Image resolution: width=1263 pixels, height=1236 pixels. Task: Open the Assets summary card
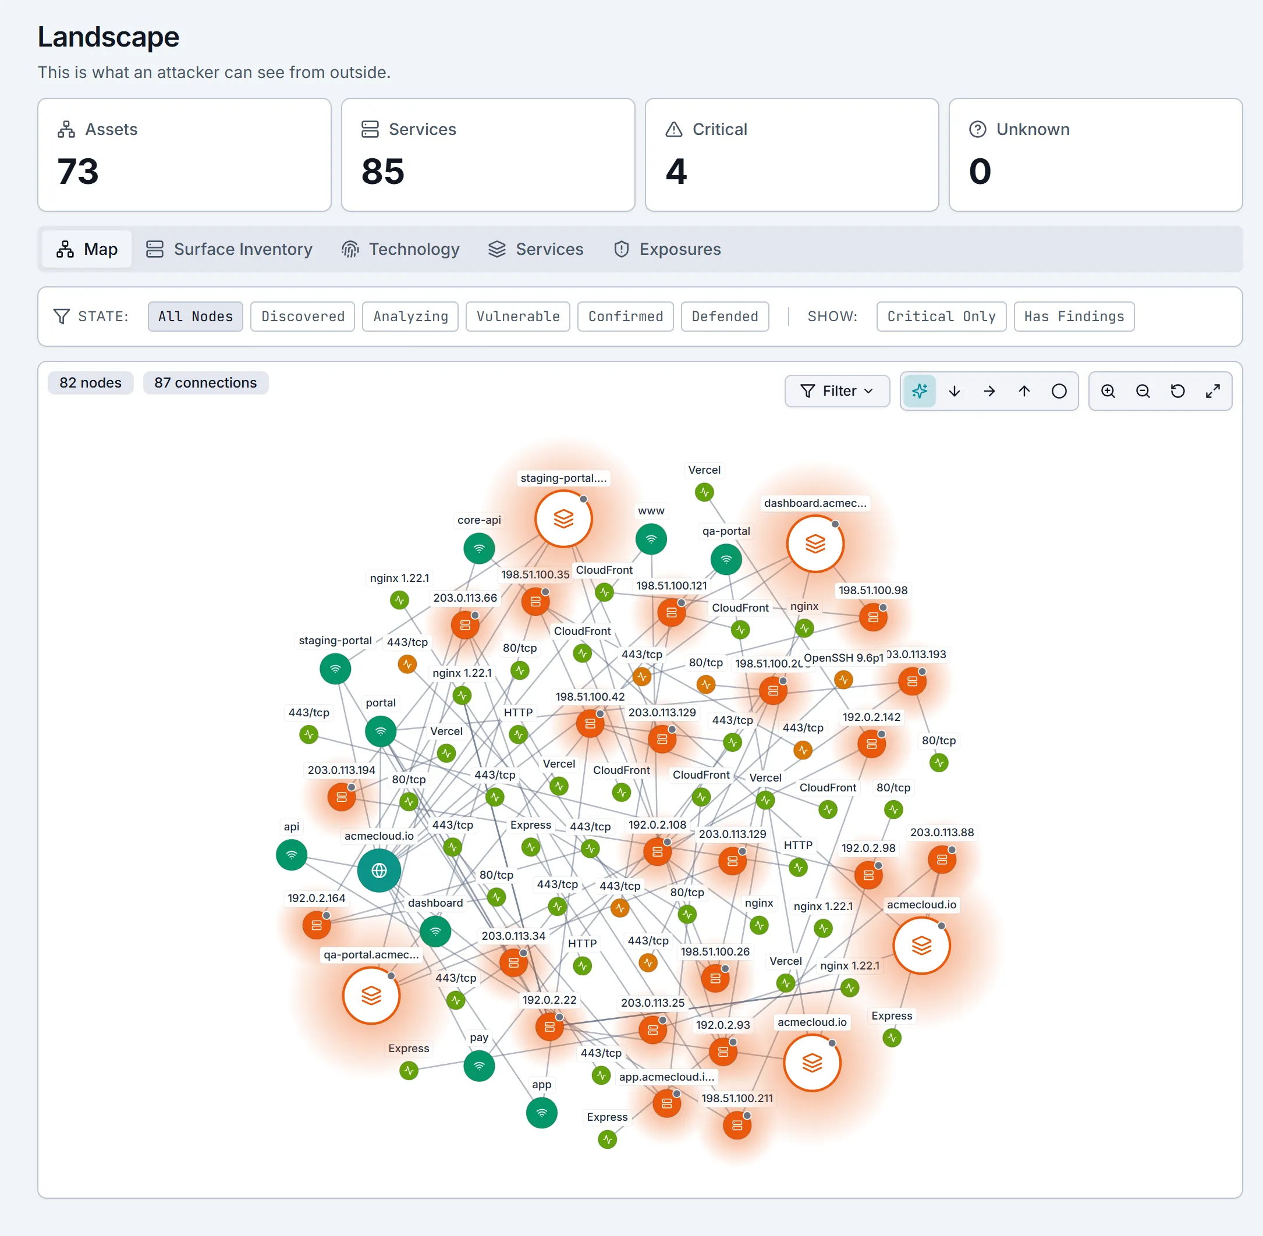[x=185, y=155]
